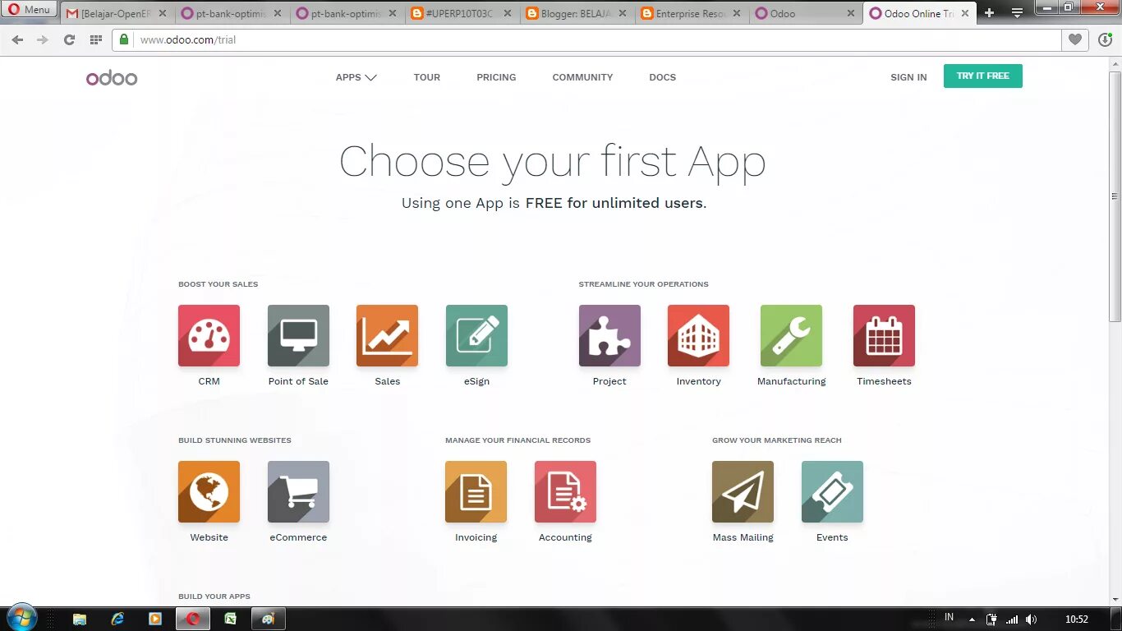The image size is (1122, 631).
Task: Choose the Website globe app icon
Action: coord(209,492)
